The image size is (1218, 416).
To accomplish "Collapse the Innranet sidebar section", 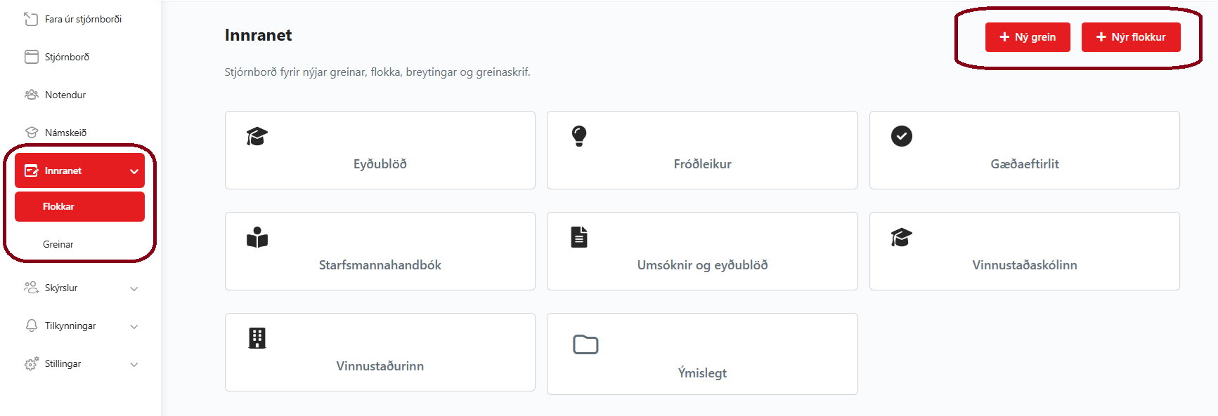I will pos(134,170).
